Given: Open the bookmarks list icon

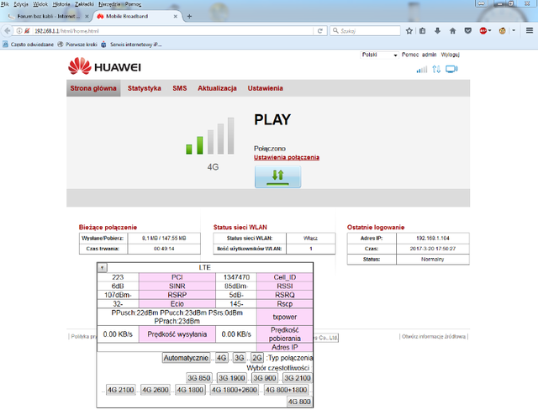Looking at the screenshot, I should click(422, 31).
